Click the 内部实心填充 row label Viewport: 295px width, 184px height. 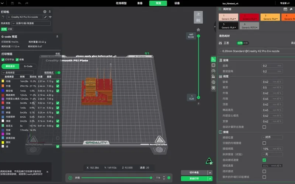click(13, 99)
